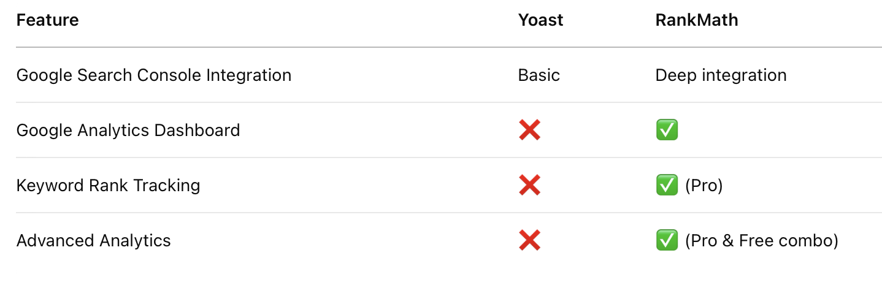
Task: Click Keyword Rank Tracking feature text
Action: (x=109, y=186)
